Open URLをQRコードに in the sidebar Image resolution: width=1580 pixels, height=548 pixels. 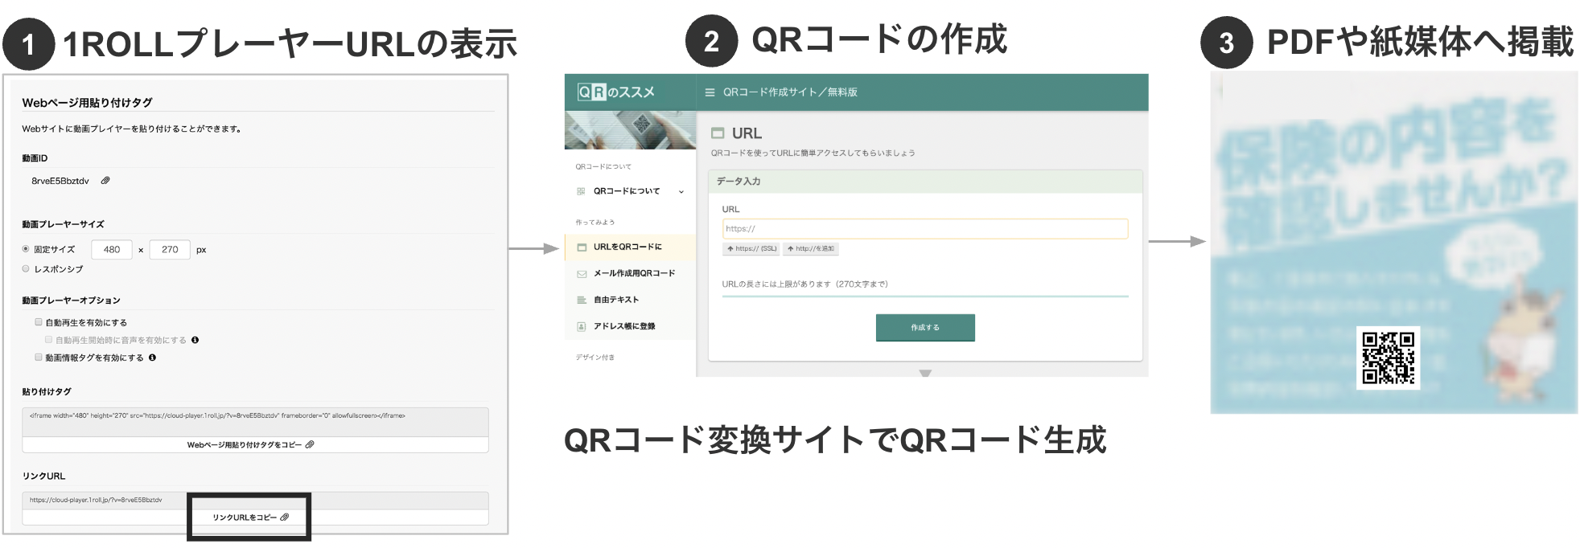[x=630, y=247]
